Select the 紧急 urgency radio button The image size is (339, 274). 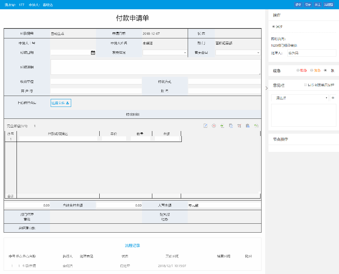coord(312,70)
